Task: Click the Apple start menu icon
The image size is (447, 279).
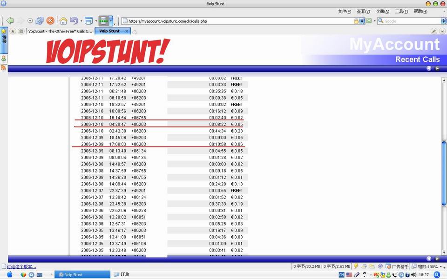Action: [x=9, y=274]
